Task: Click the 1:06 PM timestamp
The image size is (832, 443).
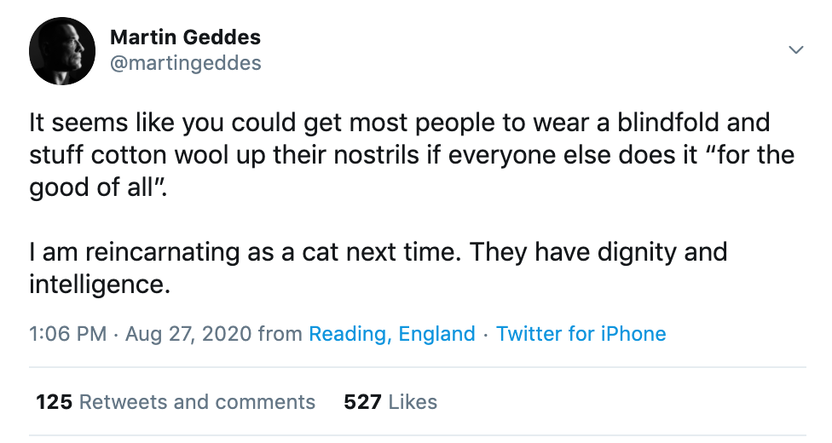Action: pyautogui.click(x=67, y=334)
